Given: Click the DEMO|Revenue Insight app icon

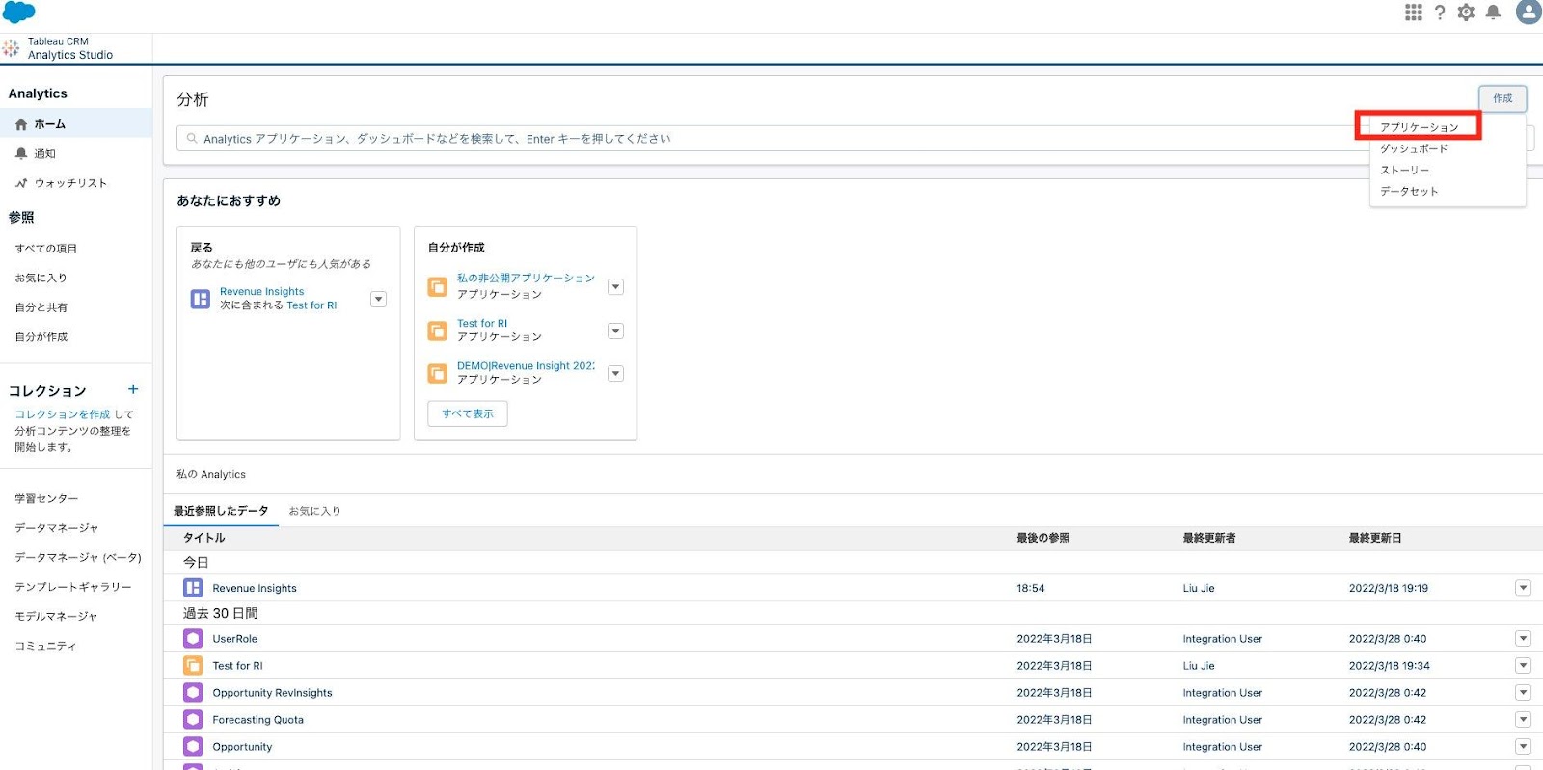Looking at the screenshot, I should coord(437,373).
